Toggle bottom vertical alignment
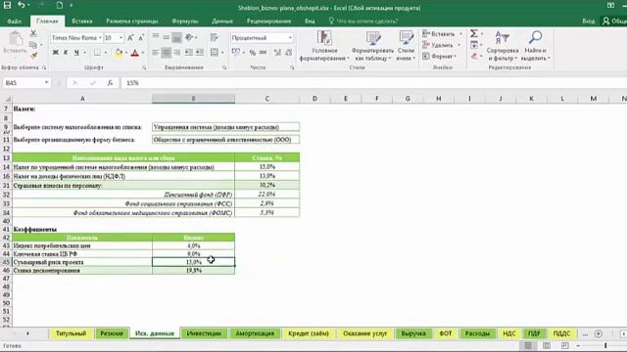The width and height of the screenshot is (627, 352). (176, 37)
